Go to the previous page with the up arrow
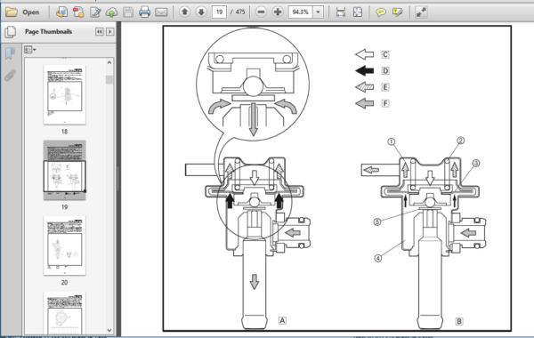Image resolution: width=534 pixels, height=338 pixels. pos(184,12)
